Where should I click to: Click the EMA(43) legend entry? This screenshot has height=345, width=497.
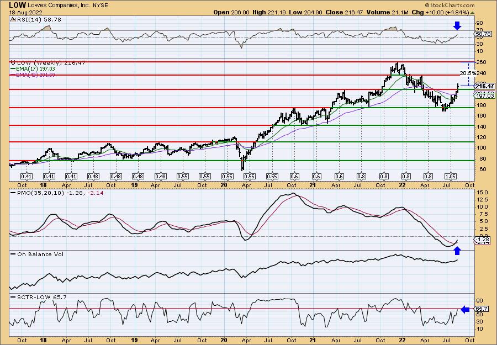(33, 75)
